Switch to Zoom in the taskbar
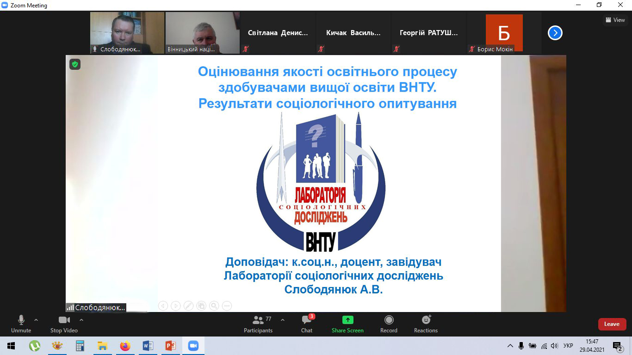 tap(193, 346)
